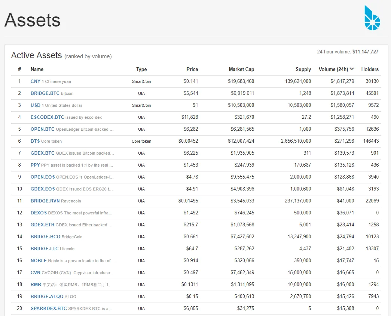Image resolution: width=391 pixels, height=316 pixels.
Task: Select NOBLE supply 350,000
Action: click(x=302, y=260)
